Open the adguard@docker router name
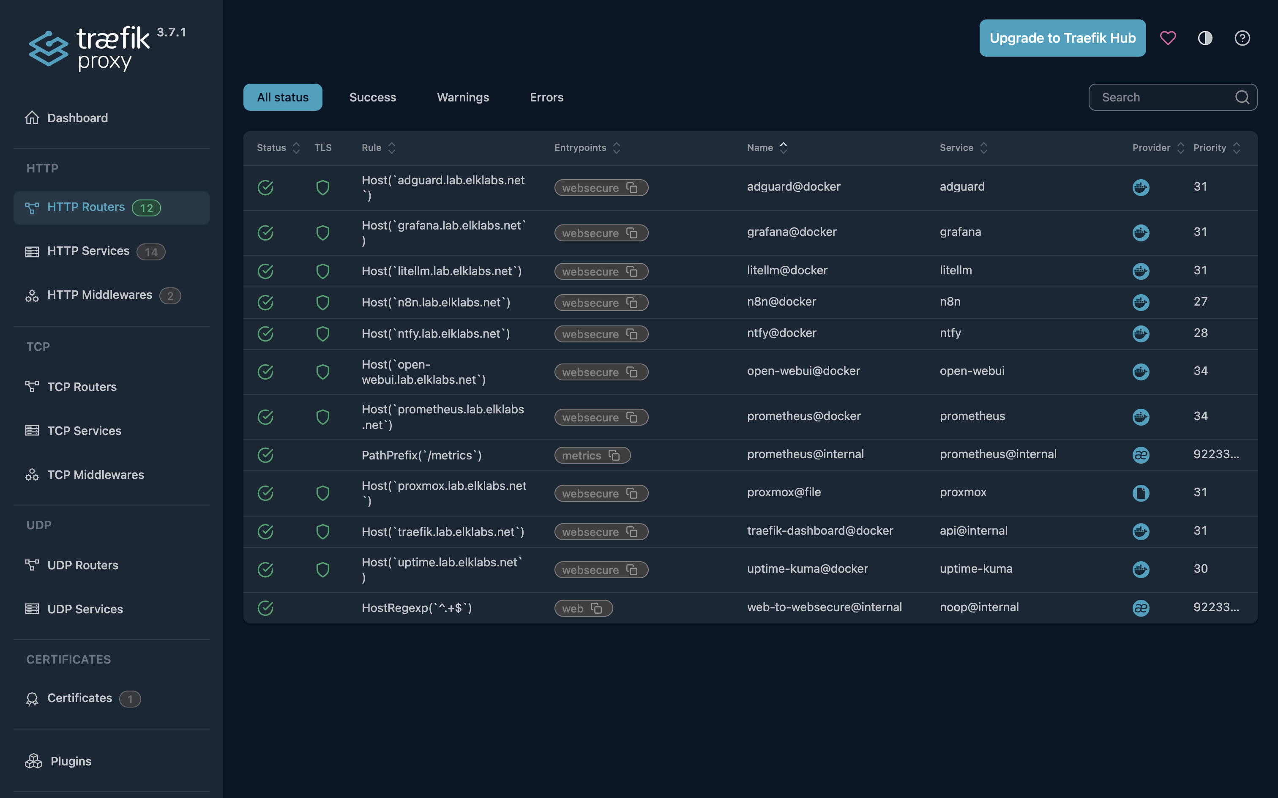The image size is (1278, 798). point(794,187)
